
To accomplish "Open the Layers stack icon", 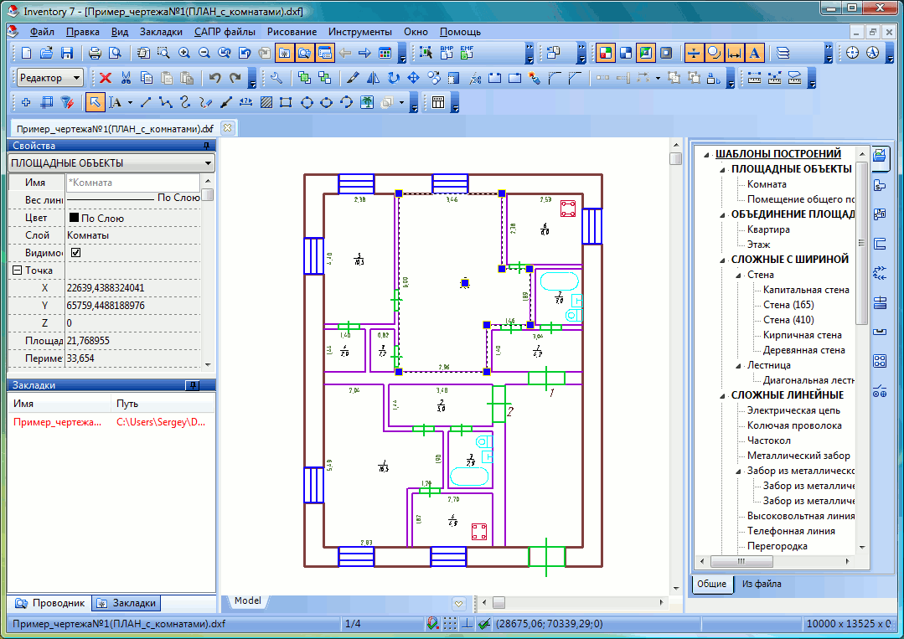I will (783, 53).
